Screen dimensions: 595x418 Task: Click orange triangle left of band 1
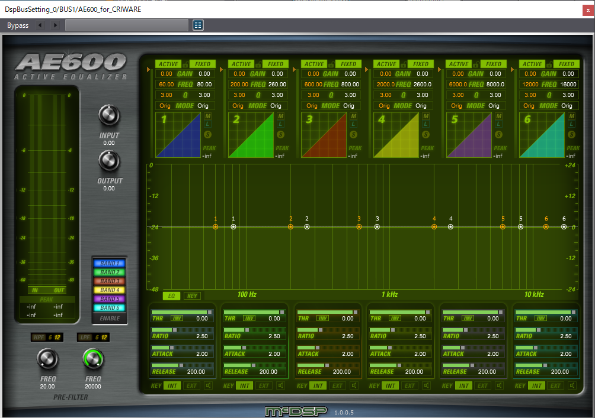coord(149,69)
